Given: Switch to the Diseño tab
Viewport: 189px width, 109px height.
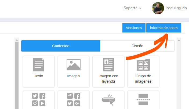Looking at the screenshot, I should coord(137,46).
